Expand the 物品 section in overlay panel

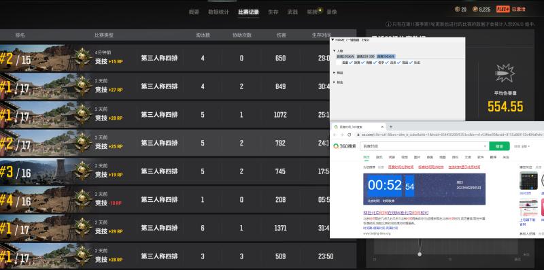coord(335,73)
